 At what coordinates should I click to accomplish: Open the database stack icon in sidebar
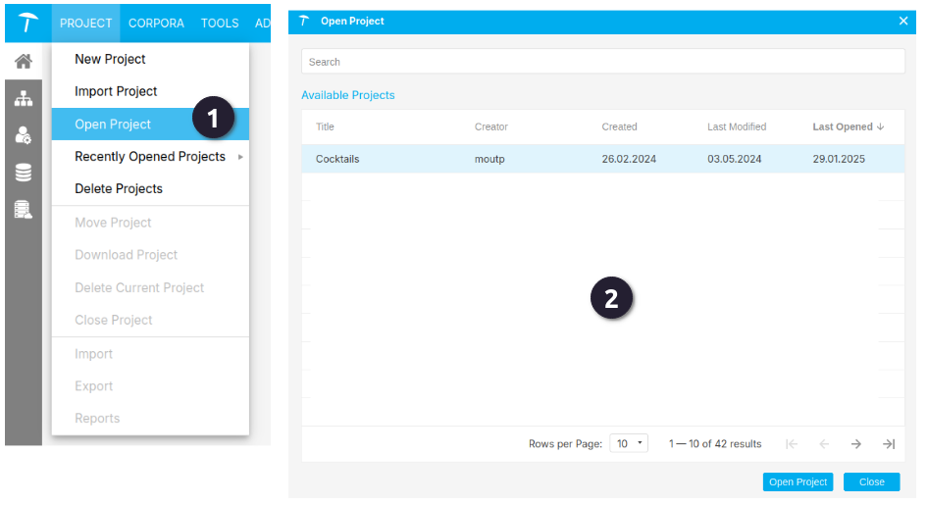[x=24, y=173]
